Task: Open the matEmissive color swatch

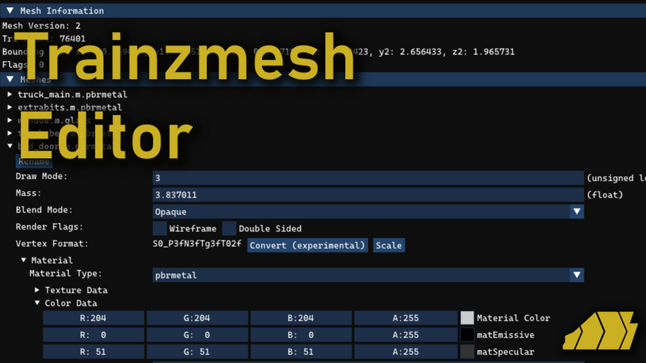Action: coord(467,335)
